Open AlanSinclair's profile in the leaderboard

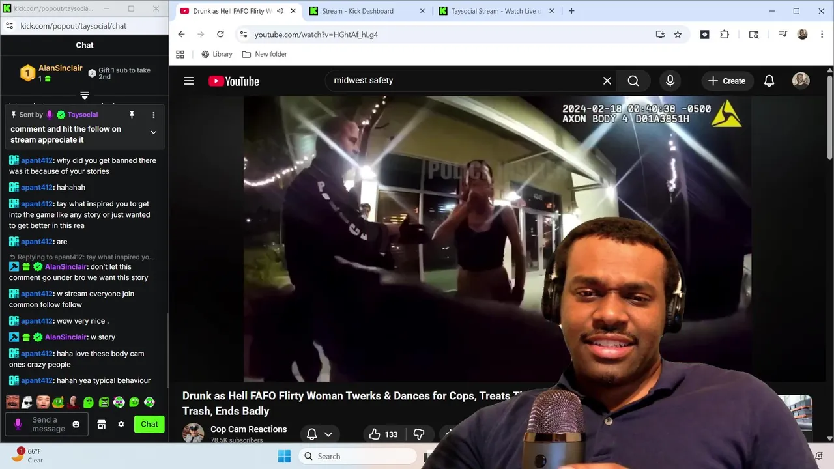pos(60,68)
